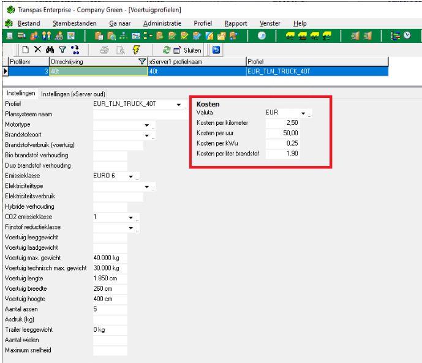Click the funnel filter toolbar icon
Viewport: 422px width, 363px height.
coord(62,50)
